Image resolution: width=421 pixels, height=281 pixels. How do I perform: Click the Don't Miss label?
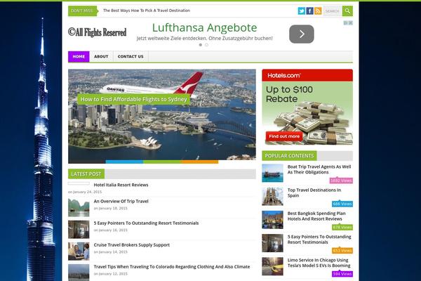(x=82, y=11)
